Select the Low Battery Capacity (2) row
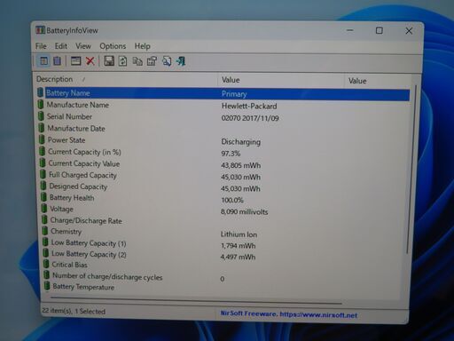 [x=223, y=255]
